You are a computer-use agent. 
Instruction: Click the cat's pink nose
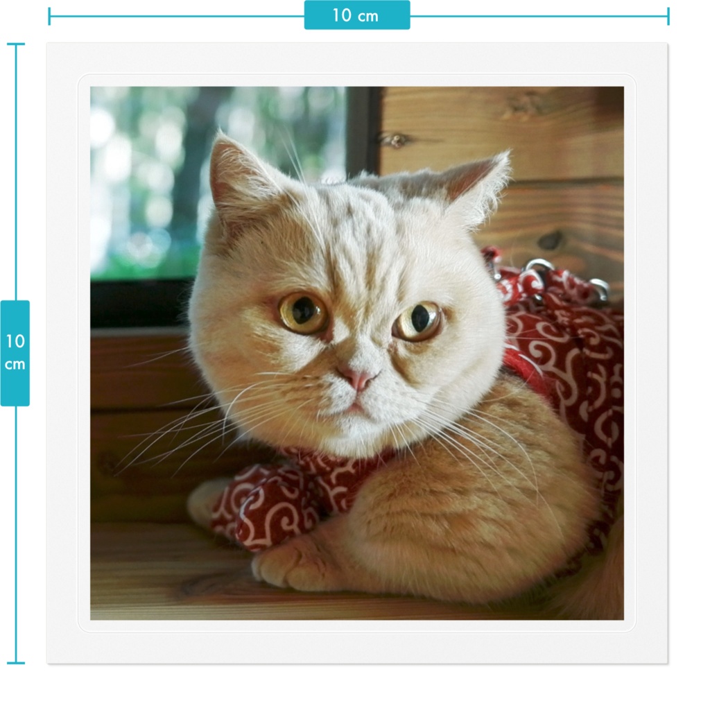click(x=358, y=378)
